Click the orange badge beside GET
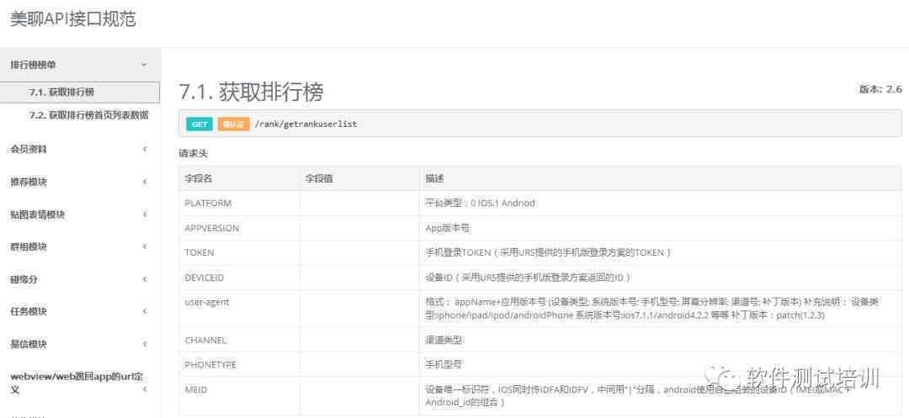The image size is (909, 418). 234,124
